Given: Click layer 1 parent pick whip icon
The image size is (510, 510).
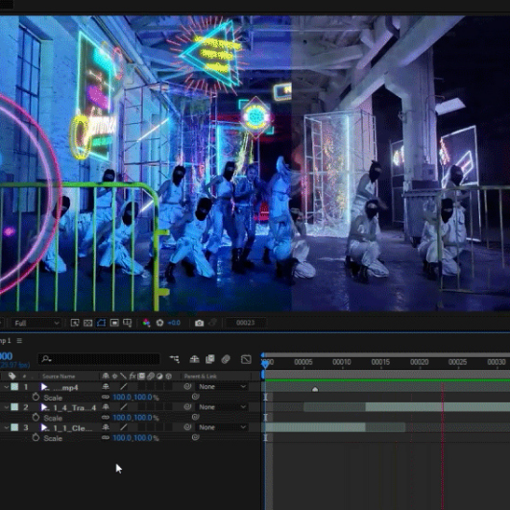Looking at the screenshot, I should [x=187, y=387].
